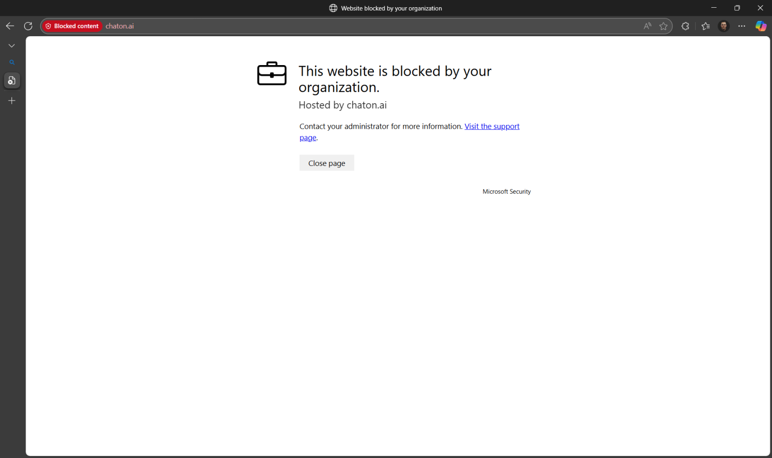772x458 pixels.
Task: Click the Hosted by chaton.ai text
Action: point(343,105)
